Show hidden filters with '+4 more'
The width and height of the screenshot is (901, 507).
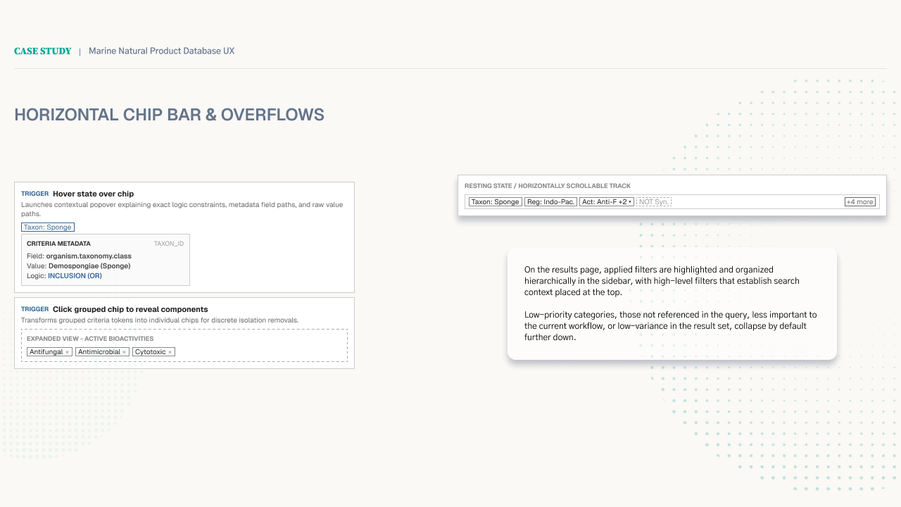860,202
